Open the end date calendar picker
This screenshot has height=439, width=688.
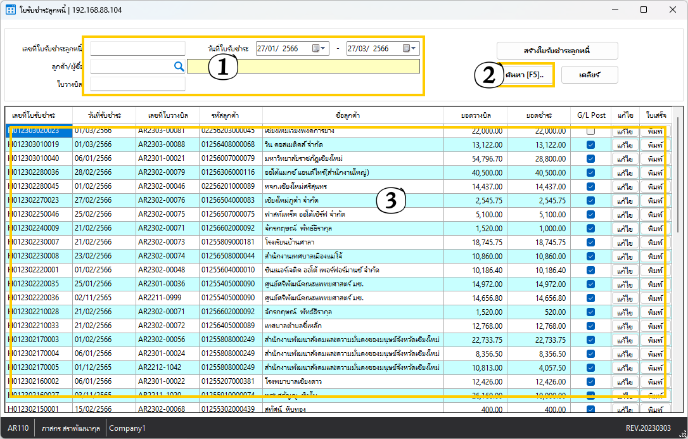[409, 49]
